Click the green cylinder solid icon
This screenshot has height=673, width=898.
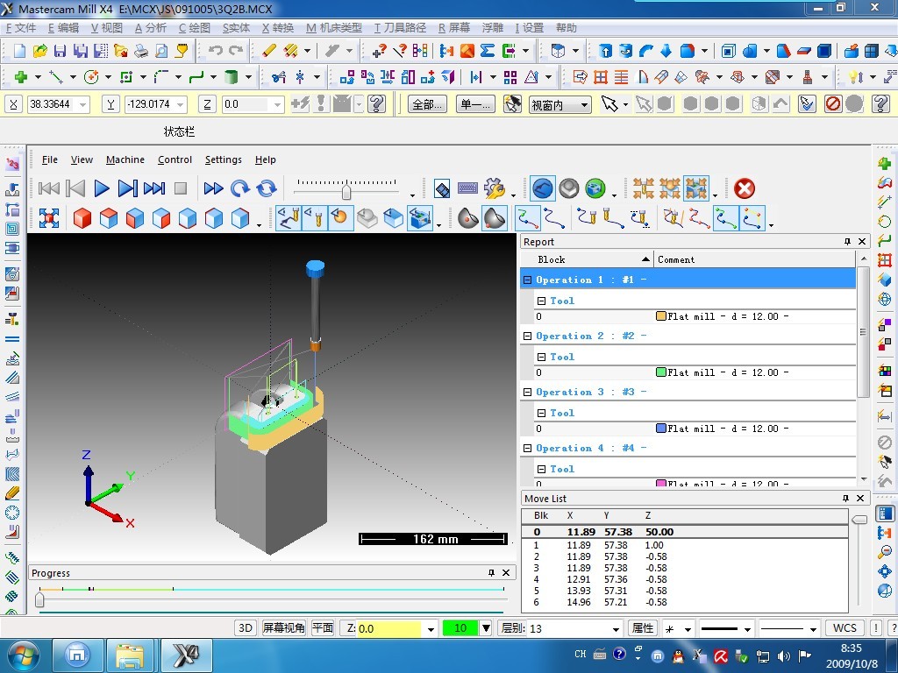click(x=231, y=77)
